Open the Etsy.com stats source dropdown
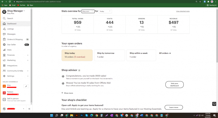The image size is (218, 118). tap(88, 11)
